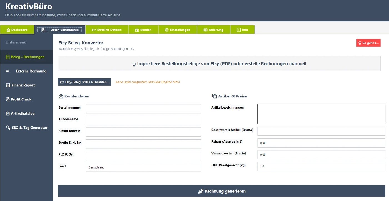
Task: Go to the Einstellungen tab
Action: [x=178, y=30]
